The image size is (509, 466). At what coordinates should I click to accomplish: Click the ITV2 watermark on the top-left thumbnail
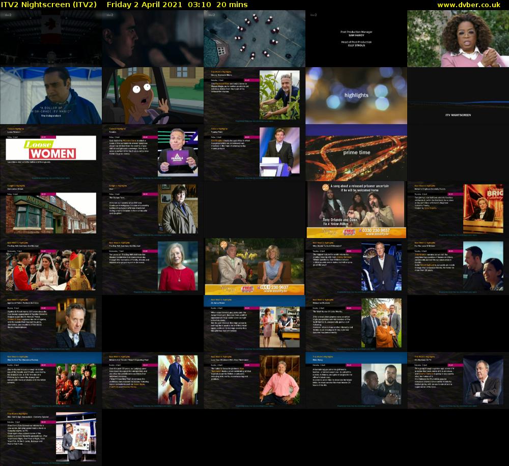click(7, 15)
